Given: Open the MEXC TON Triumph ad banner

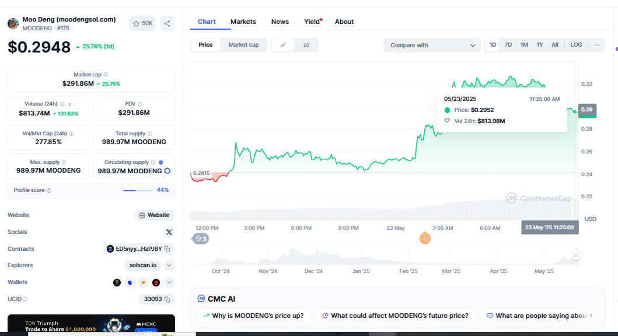Looking at the screenshot, I should (x=91, y=324).
